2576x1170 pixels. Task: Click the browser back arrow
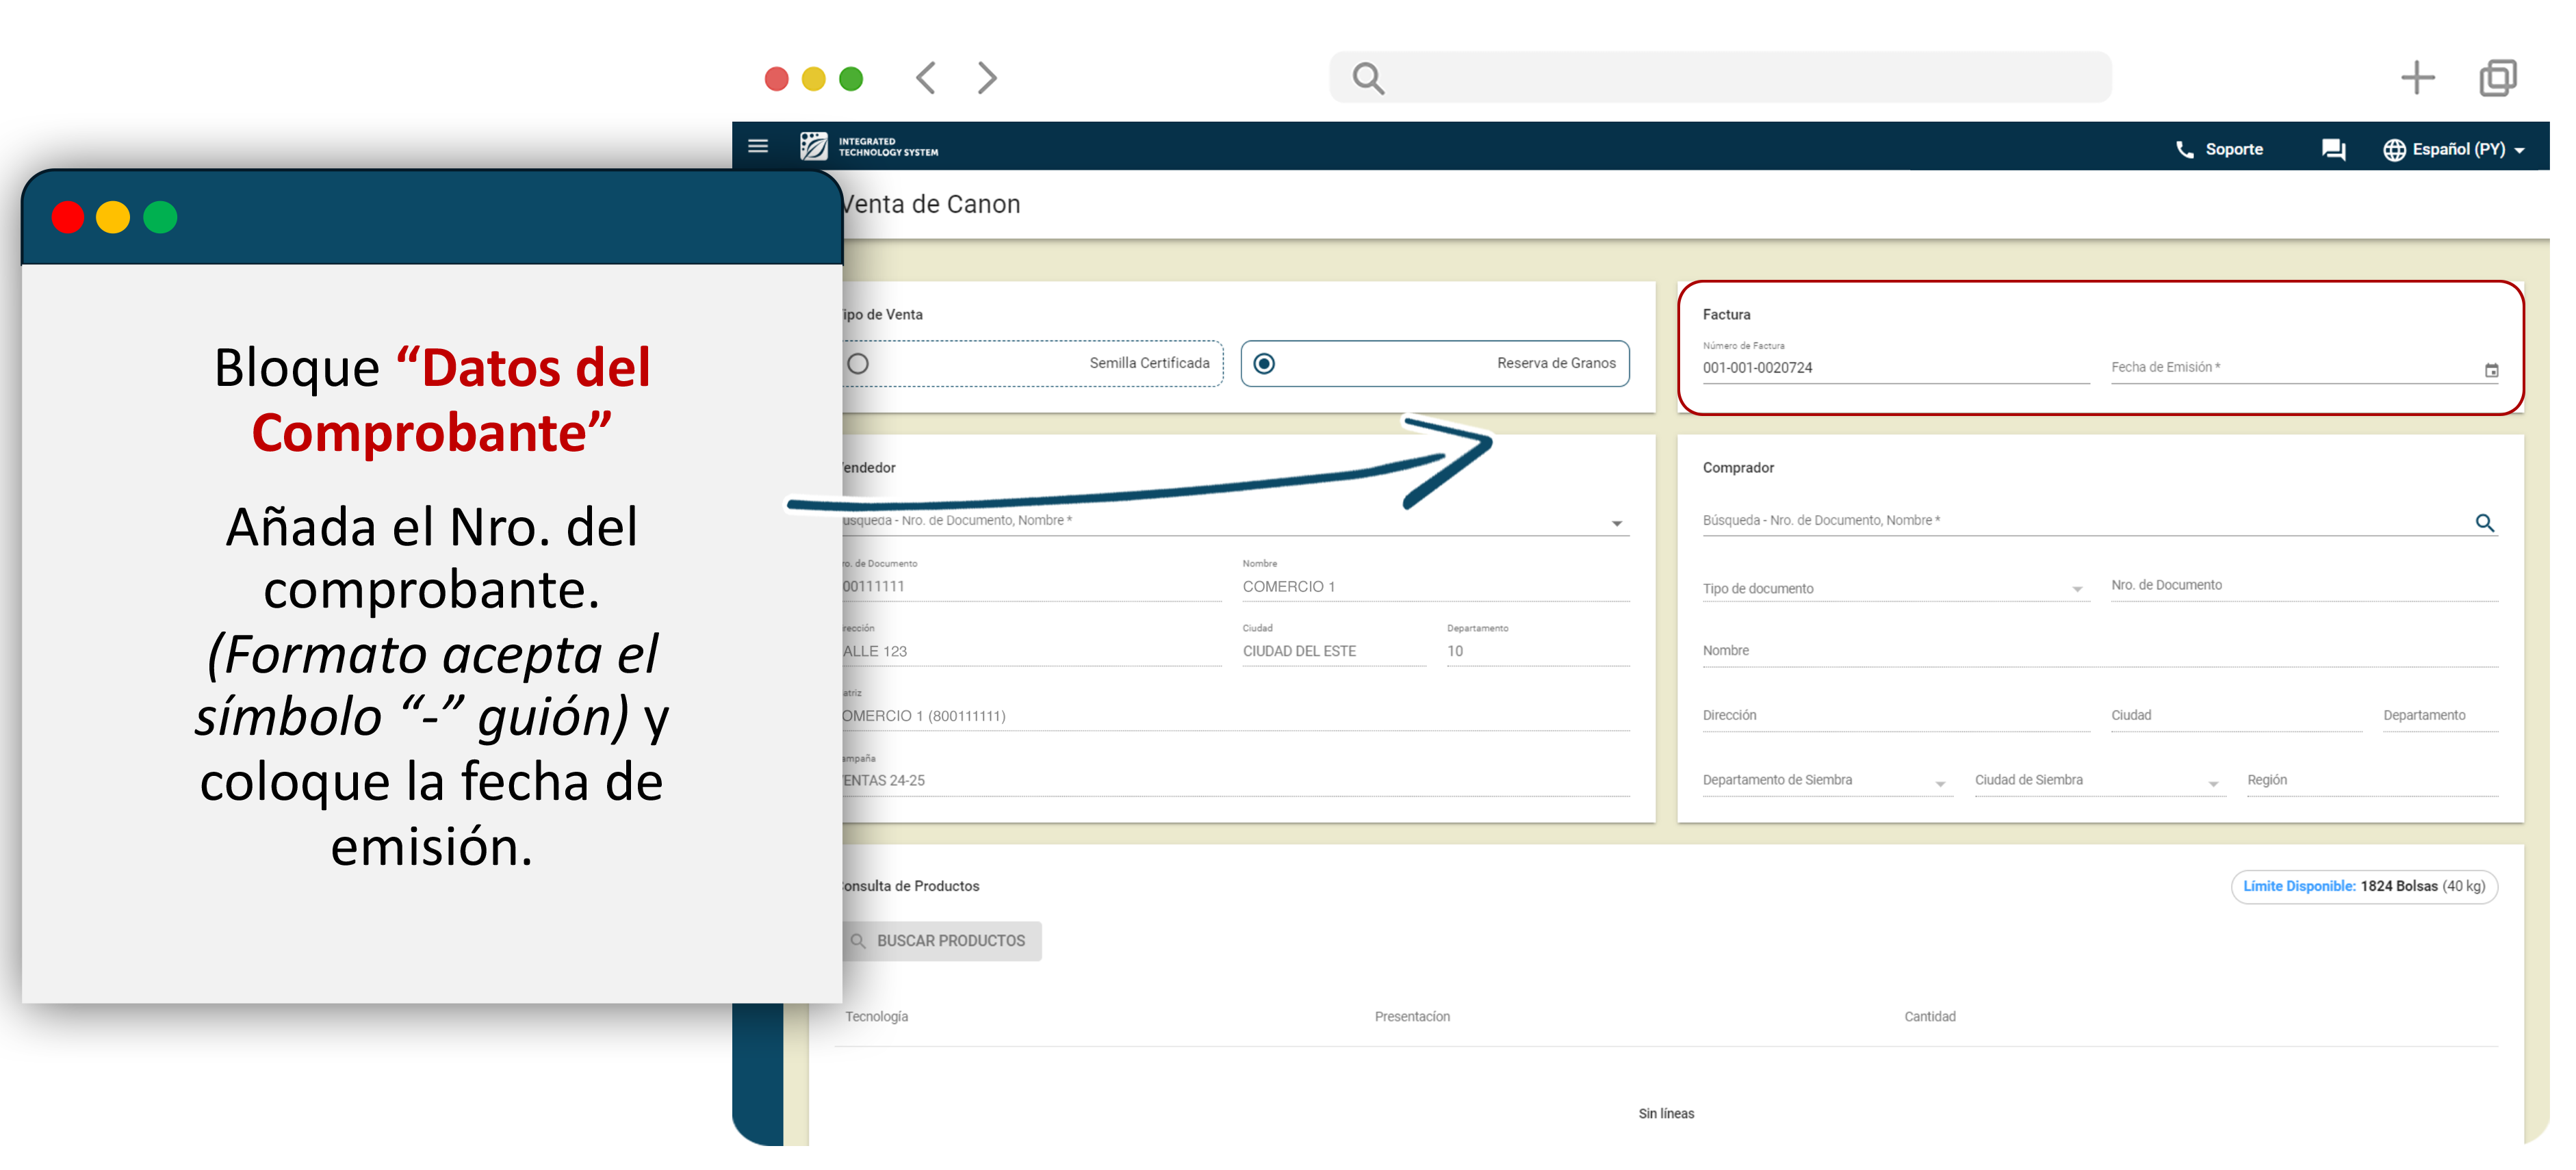pos(926,78)
